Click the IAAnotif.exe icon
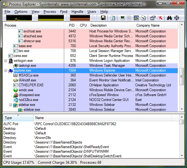 coord(15,80)
